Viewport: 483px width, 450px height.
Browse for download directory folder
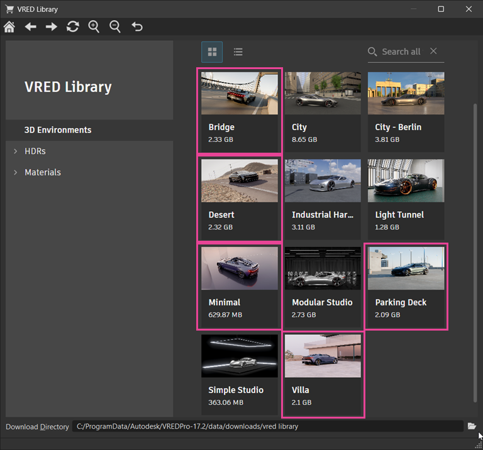[x=472, y=426]
